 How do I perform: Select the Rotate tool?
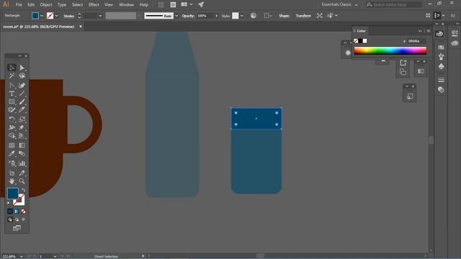12,119
